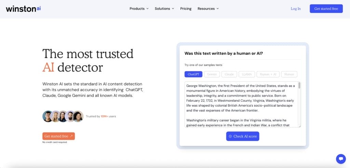The image size is (350, 168).
Task: Open the Pricing page
Action: (x=186, y=9)
